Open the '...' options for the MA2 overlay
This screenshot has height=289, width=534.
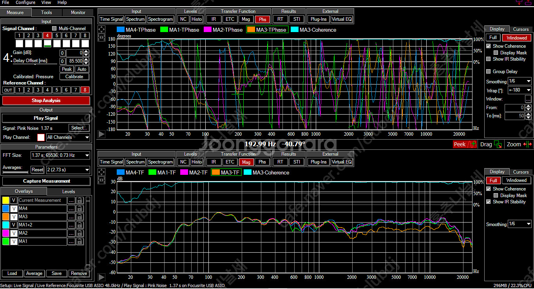coord(71,233)
